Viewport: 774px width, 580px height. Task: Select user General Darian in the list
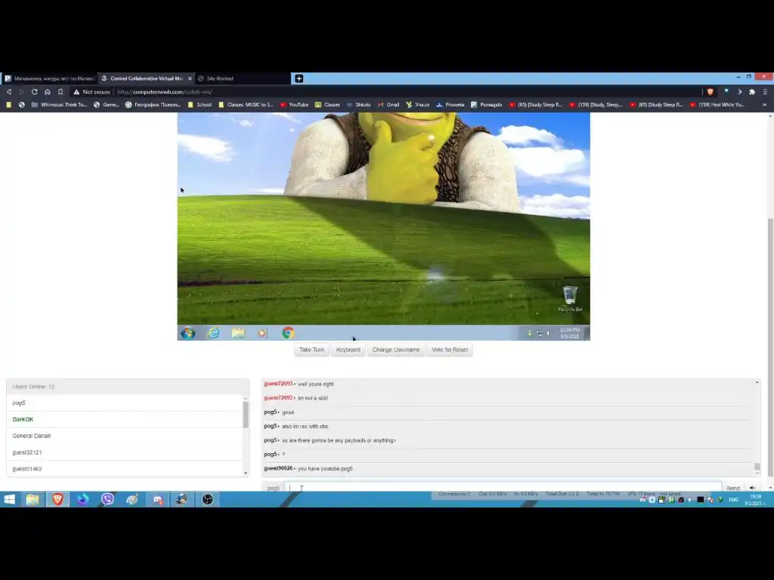click(x=125, y=436)
